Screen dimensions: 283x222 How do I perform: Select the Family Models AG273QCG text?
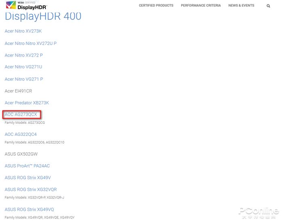(x=25, y=123)
